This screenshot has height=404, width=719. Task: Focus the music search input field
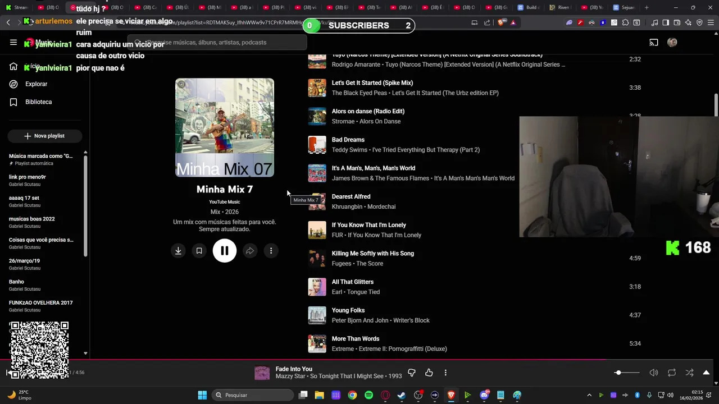(218, 43)
